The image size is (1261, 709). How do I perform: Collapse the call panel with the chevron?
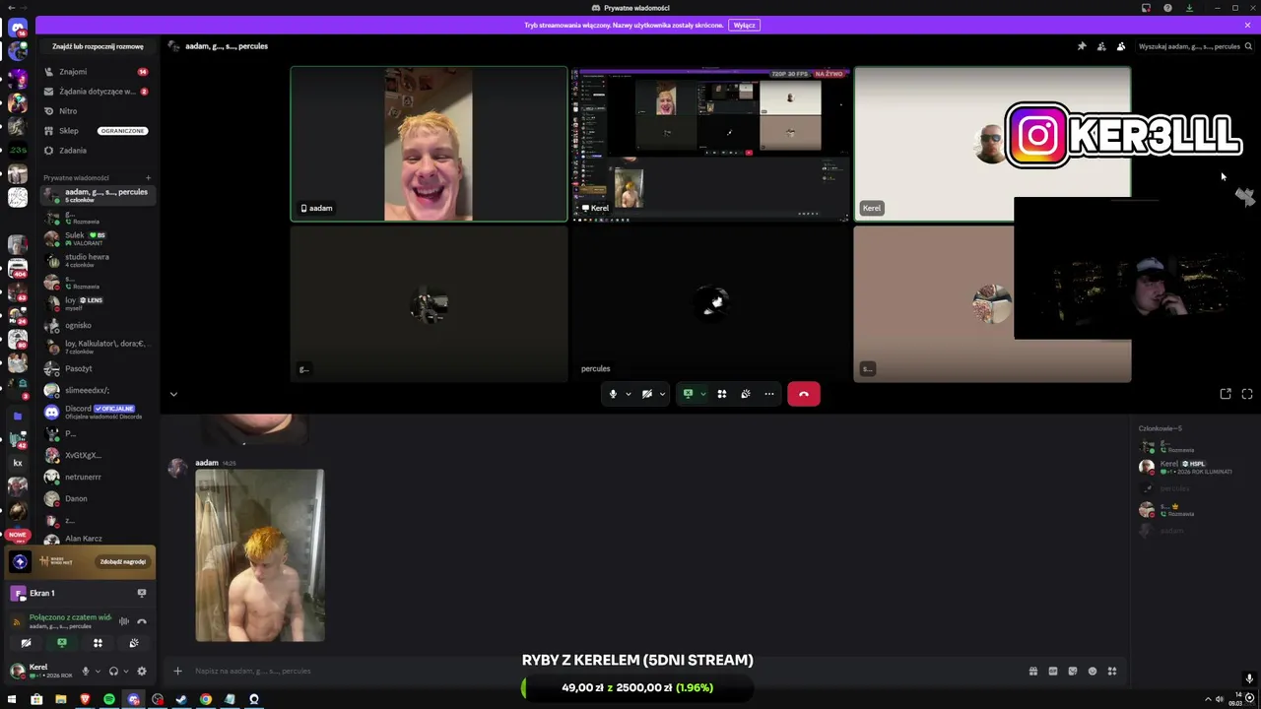[173, 394]
